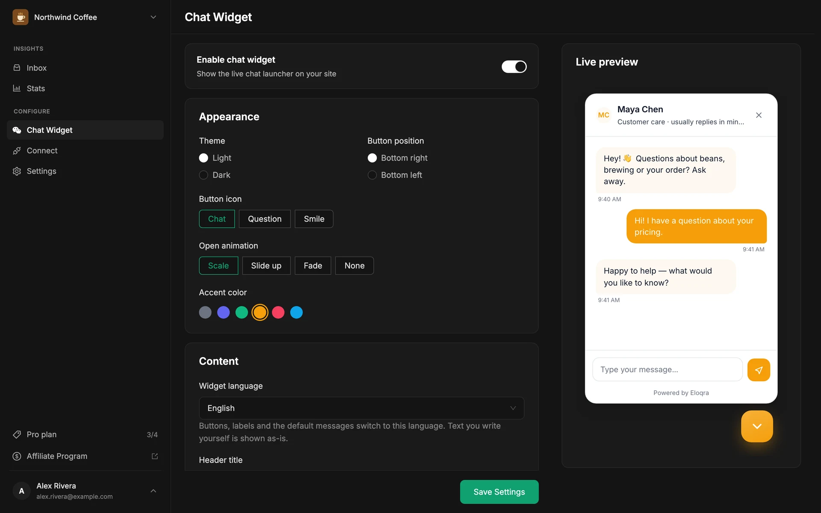Choose Bottom right button position
The height and width of the screenshot is (513, 821).
372,158
